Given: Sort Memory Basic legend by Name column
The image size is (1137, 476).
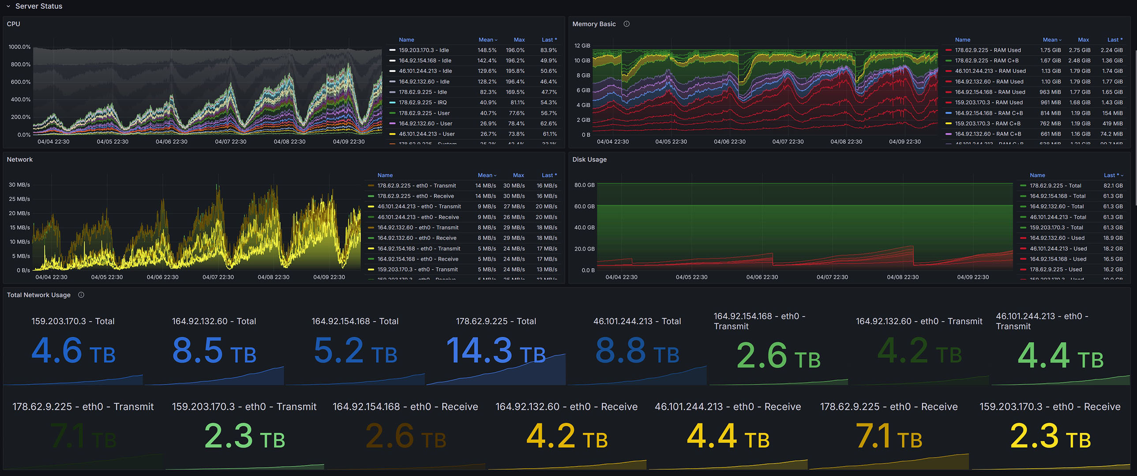Looking at the screenshot, I should coord(962,40).
